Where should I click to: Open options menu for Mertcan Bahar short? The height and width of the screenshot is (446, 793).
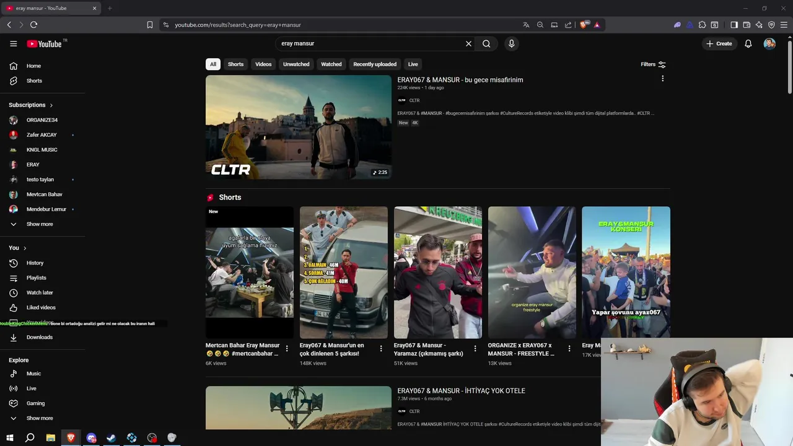coord(287,349)
